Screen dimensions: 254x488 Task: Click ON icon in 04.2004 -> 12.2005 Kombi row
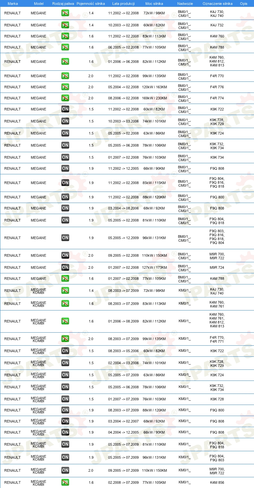click(65, 432)
